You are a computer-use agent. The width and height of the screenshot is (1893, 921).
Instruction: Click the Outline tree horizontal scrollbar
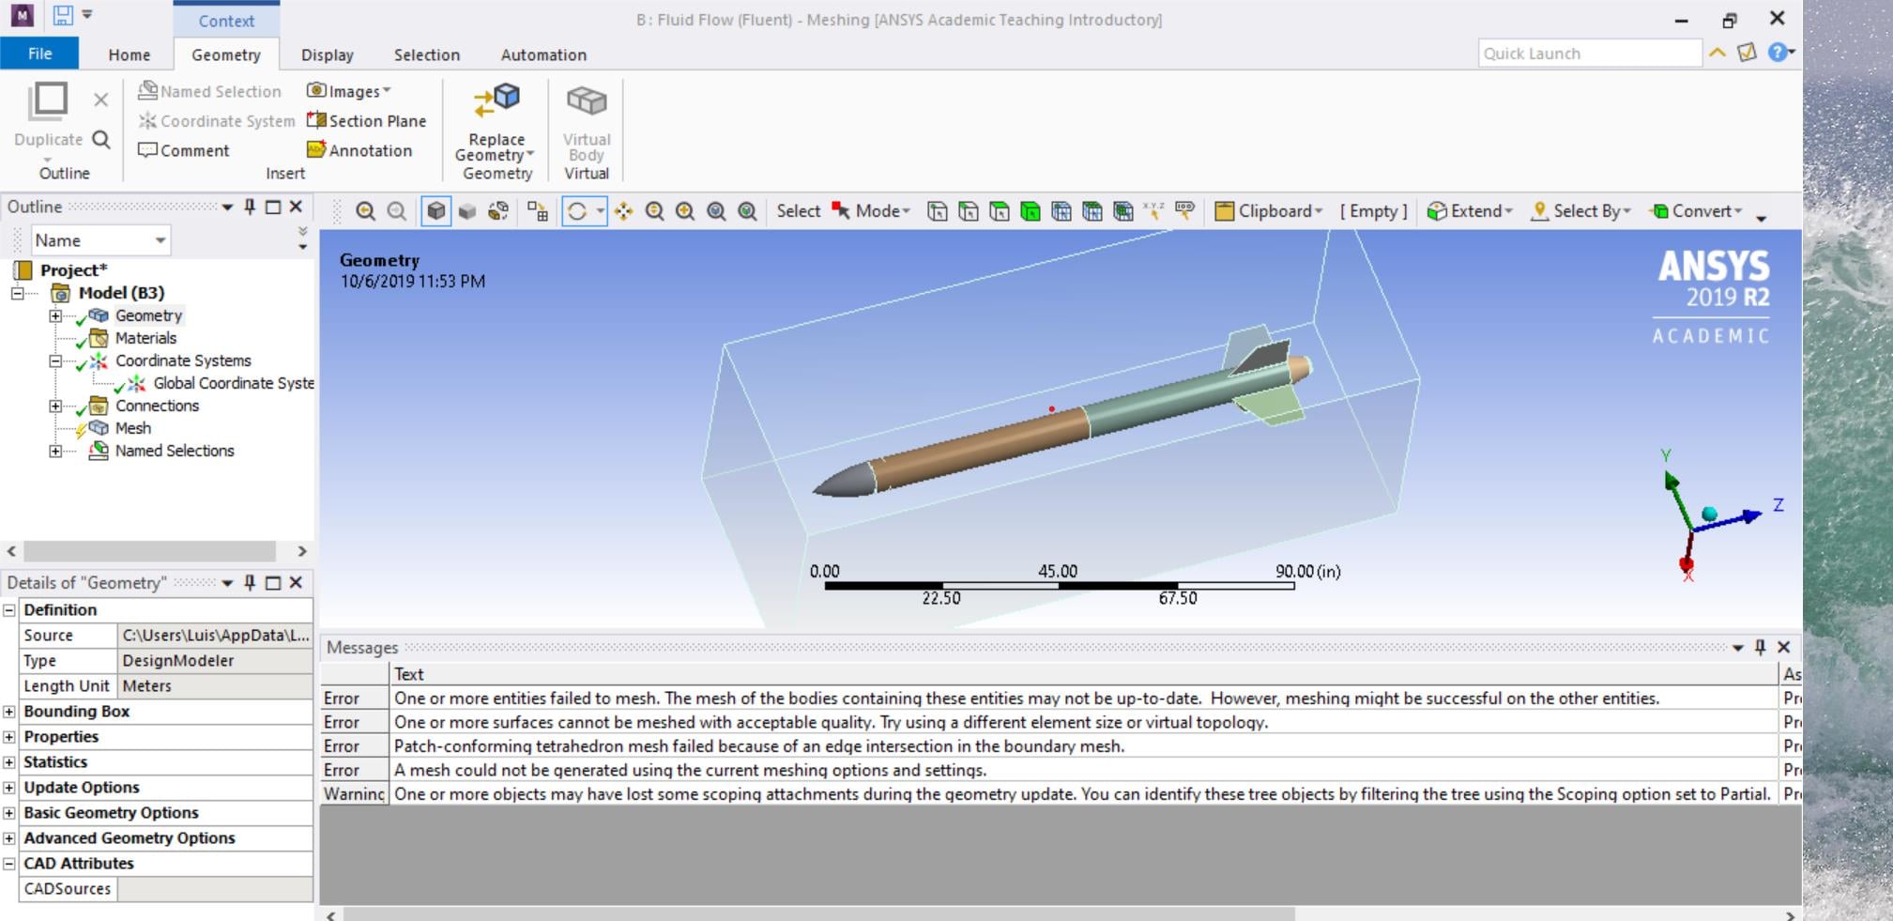coord(150,551)
